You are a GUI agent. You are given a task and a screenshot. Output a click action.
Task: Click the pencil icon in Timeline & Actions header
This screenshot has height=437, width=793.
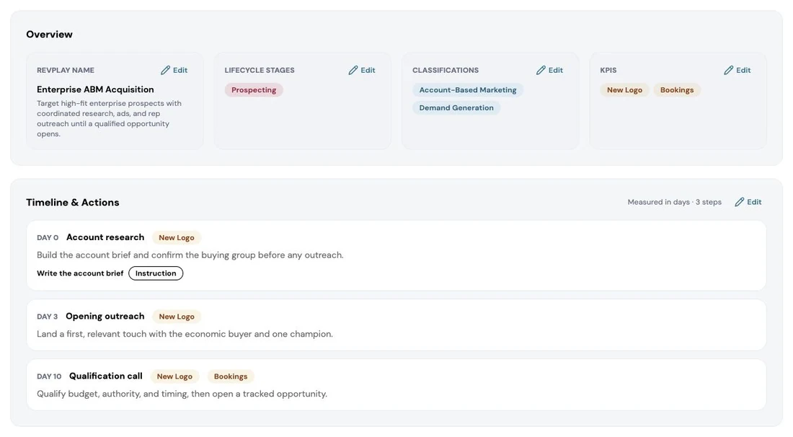pos(740,202)
